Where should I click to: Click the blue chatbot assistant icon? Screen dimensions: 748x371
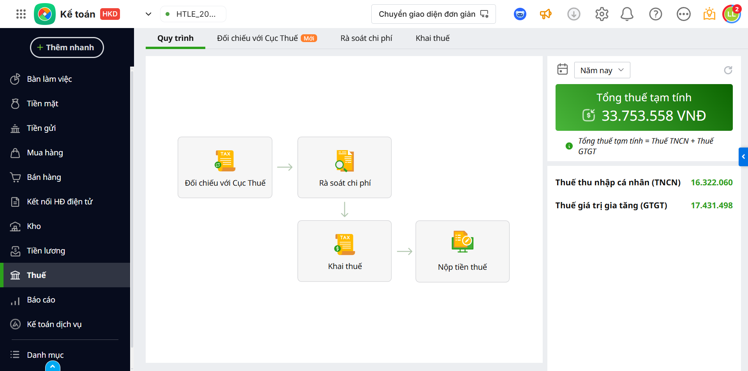[520, 14]
